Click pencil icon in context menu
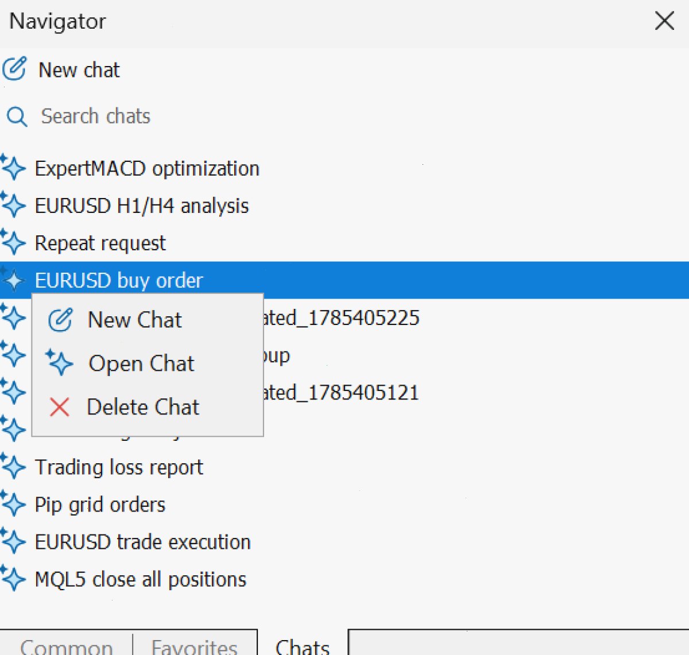Viewport: 689px width, 655px height. point(60,320)
